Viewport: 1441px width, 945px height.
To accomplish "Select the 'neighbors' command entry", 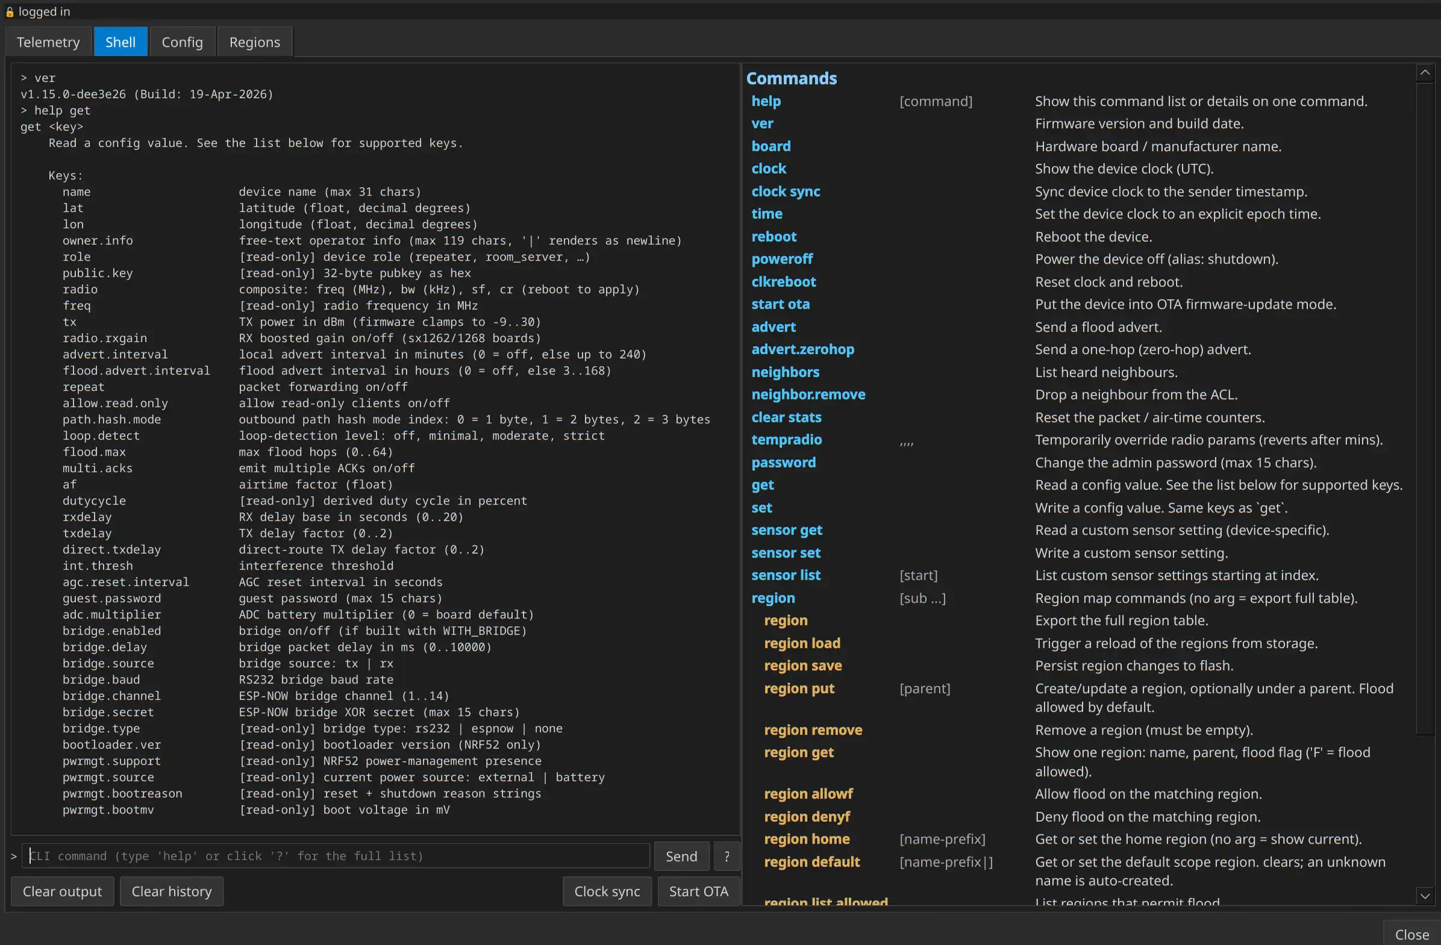I will pos(786,372).
